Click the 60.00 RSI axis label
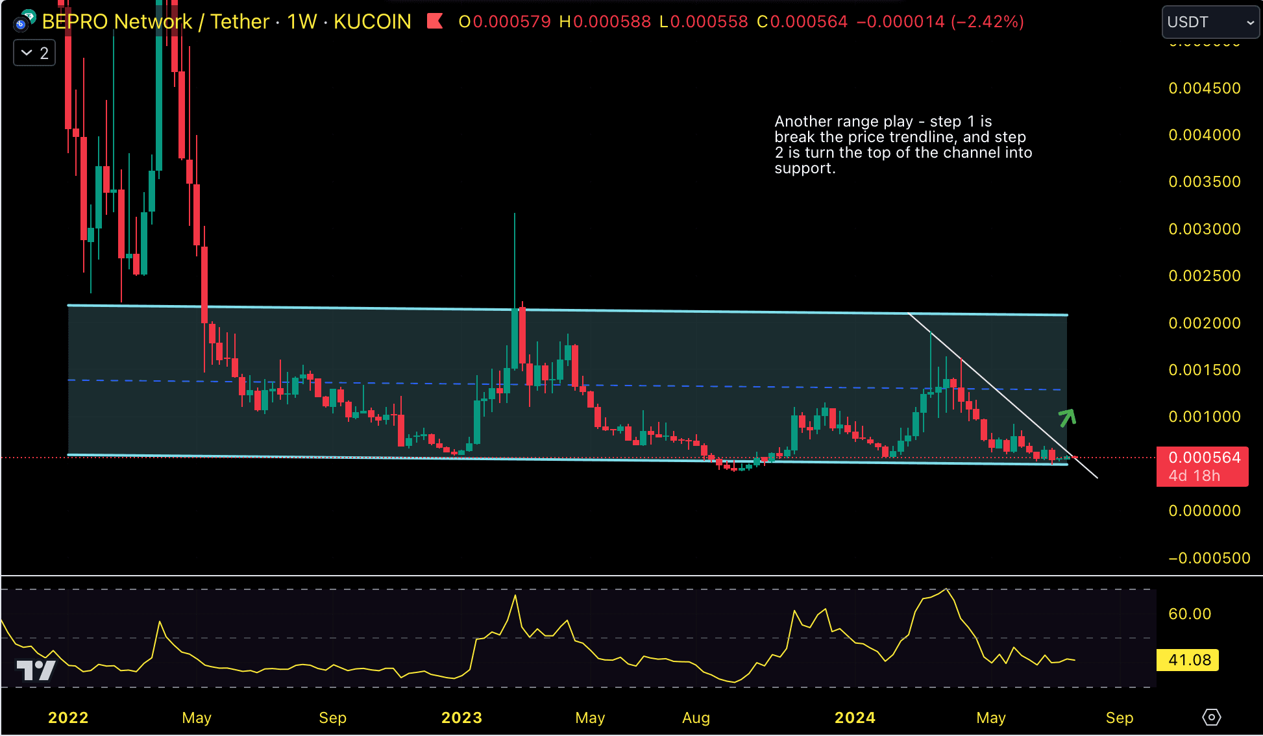1263x736 pixels. [x=1190, y=614]
